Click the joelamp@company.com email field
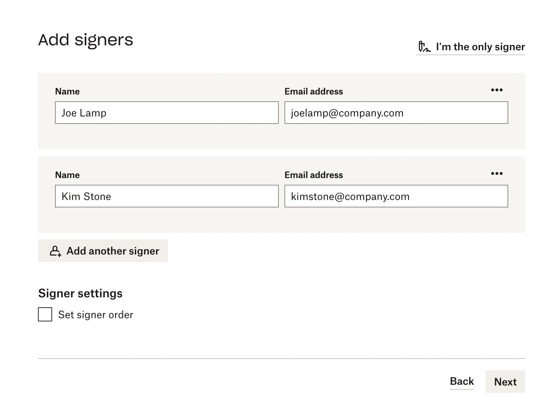 396,113
